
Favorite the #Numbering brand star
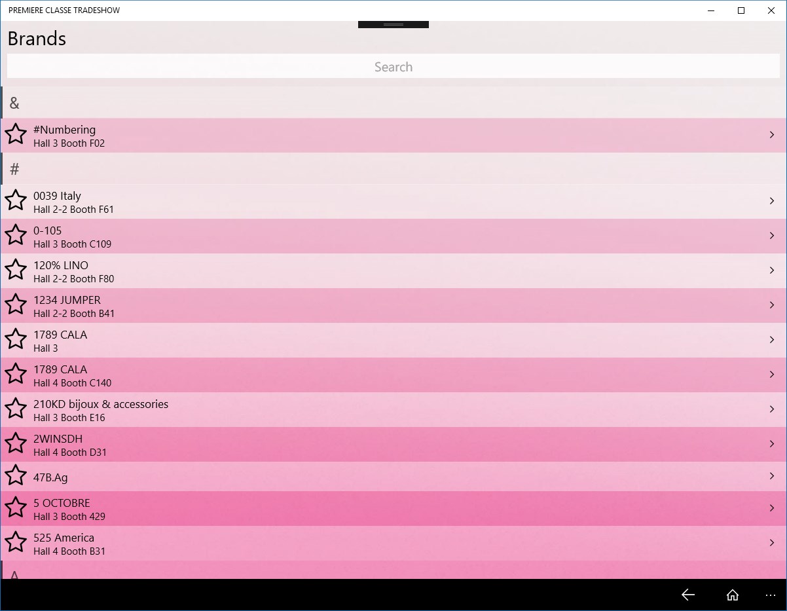(16, 134)
